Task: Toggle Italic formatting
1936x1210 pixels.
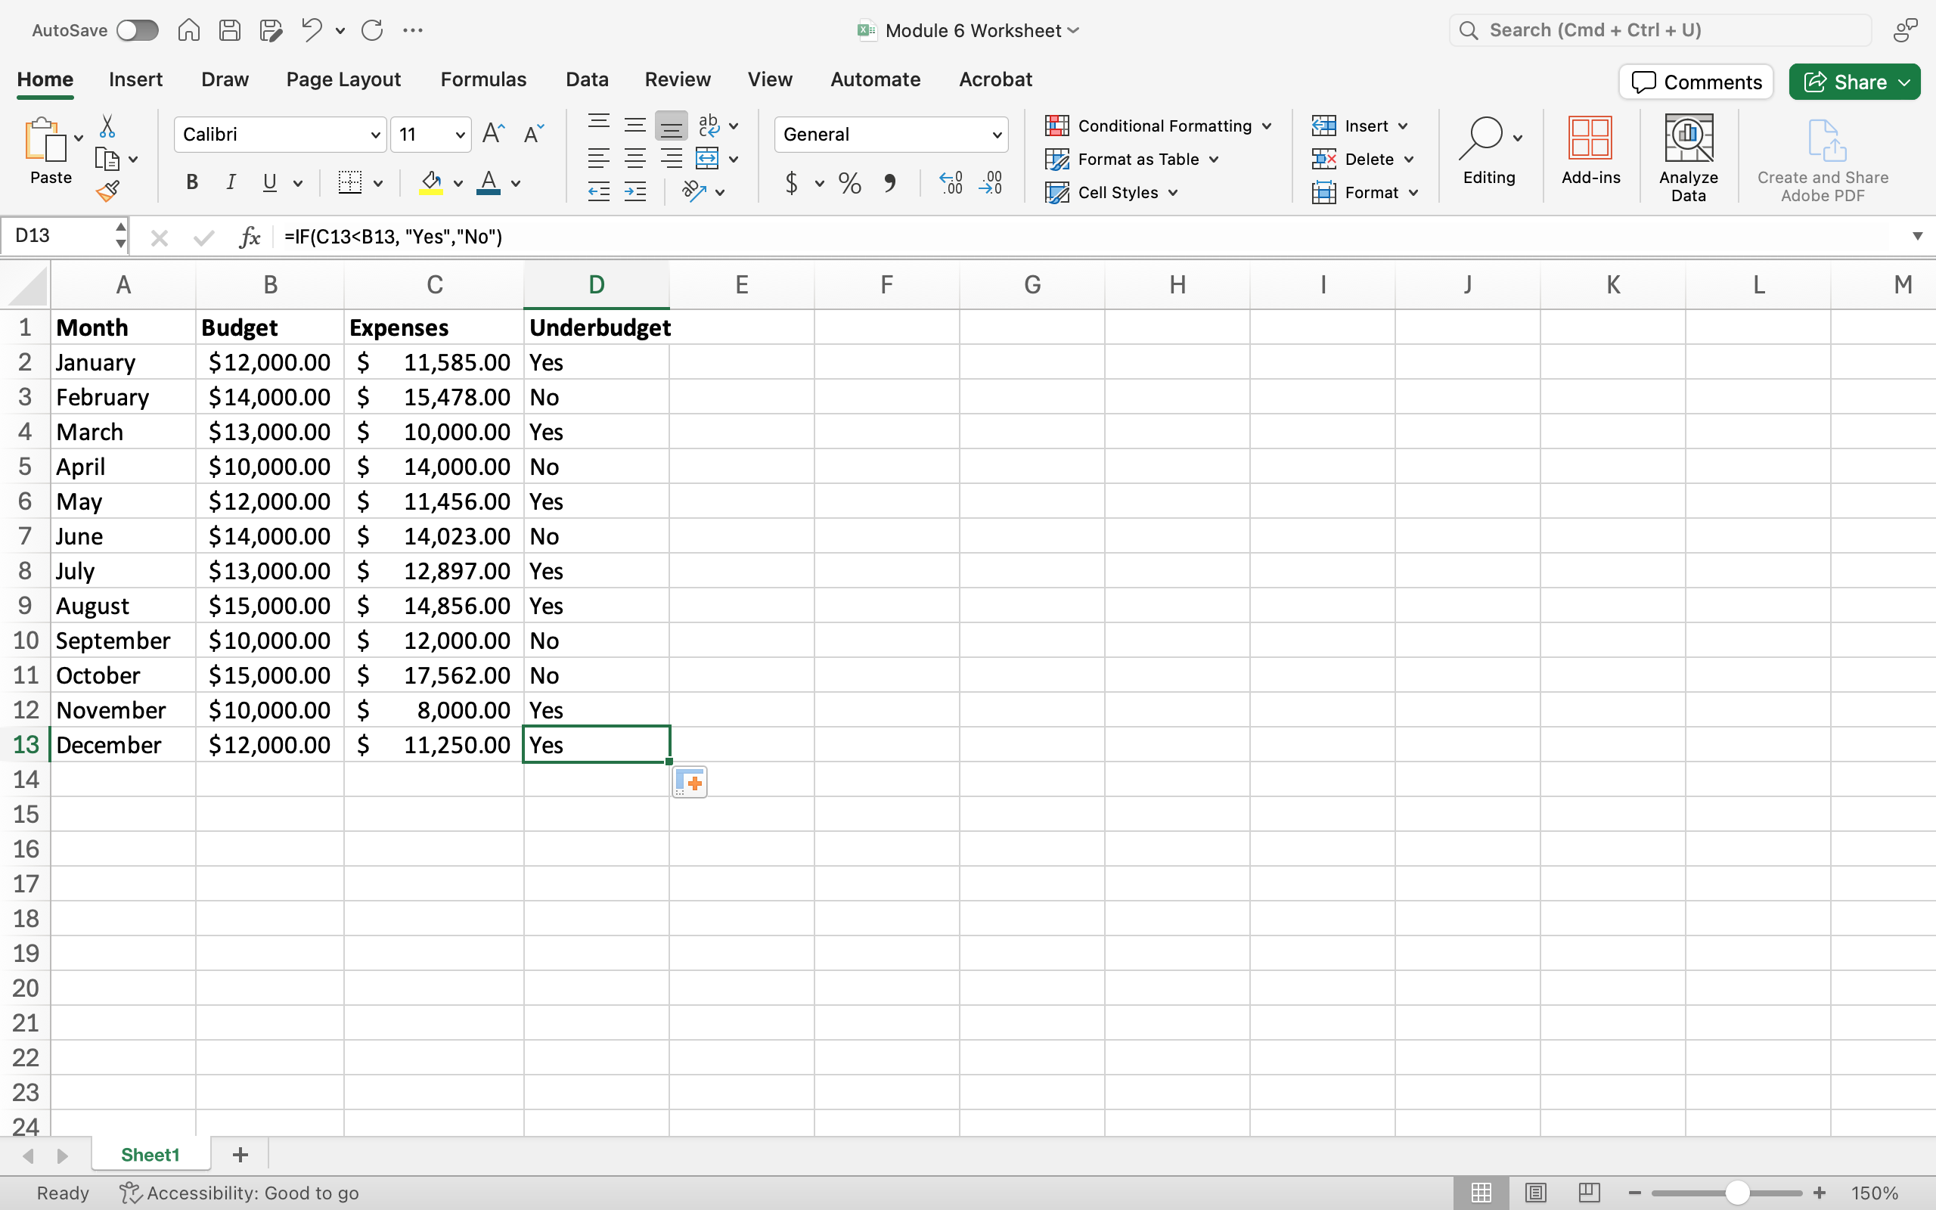Action: point(231,182)
